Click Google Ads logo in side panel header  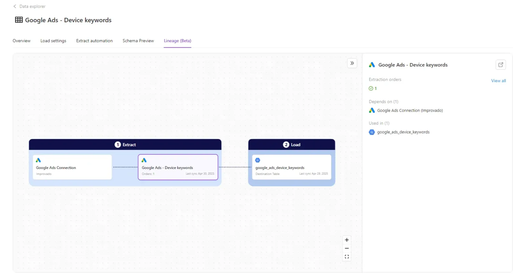[x=372, y=65]
